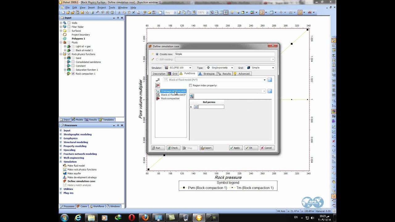395x222 pixels.
Task: Click the Export button
Action: [206, 148]
